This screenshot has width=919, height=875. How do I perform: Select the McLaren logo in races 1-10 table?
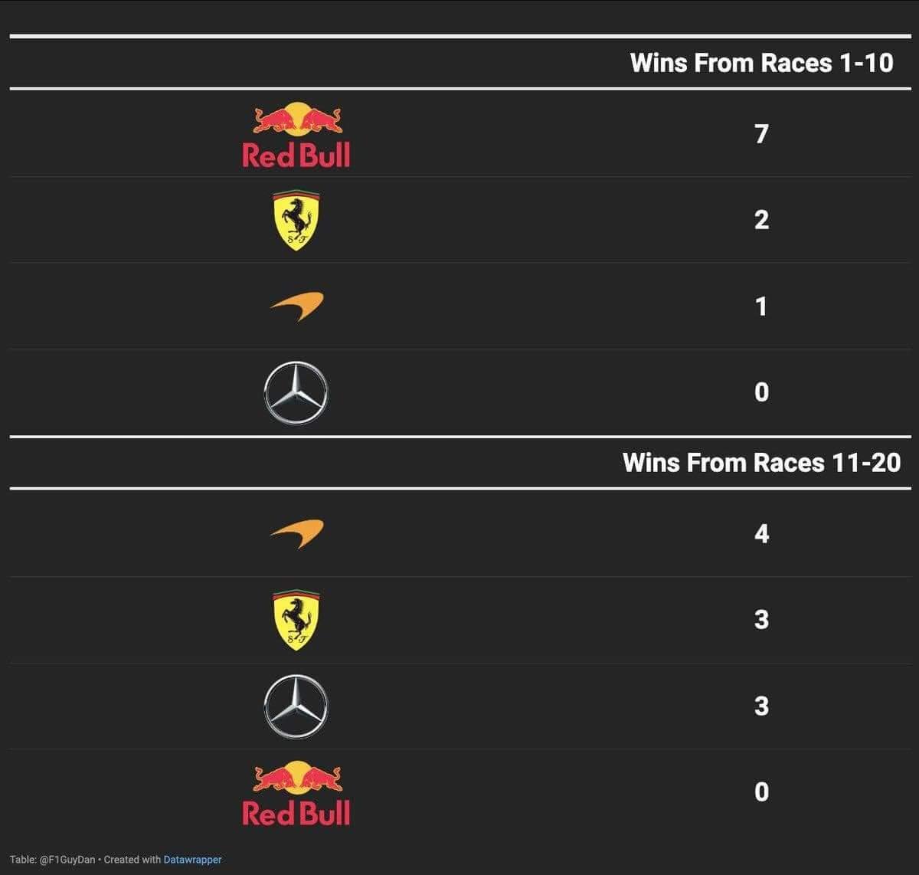[296, 306]
